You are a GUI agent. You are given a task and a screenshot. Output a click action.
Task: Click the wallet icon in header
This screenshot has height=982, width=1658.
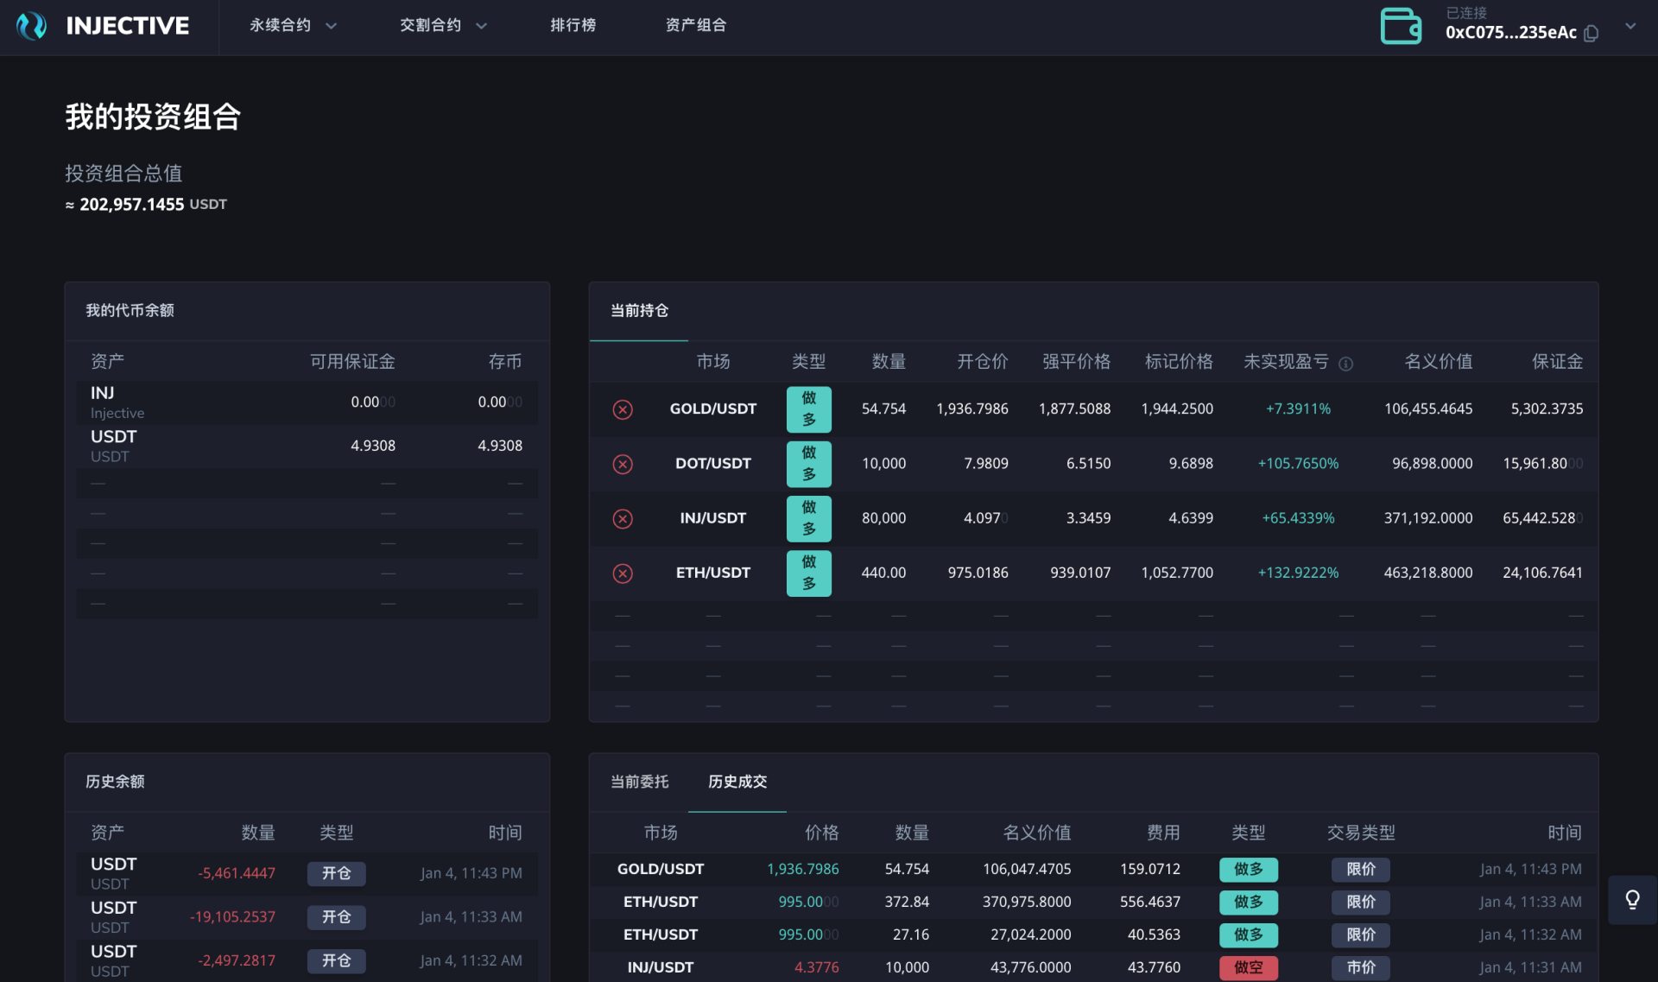tap(1400, 26)
